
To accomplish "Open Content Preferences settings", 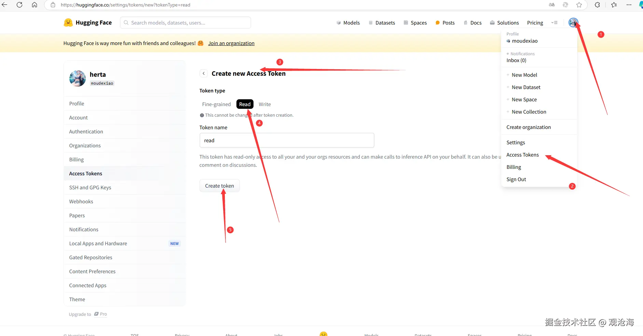I will tap(125, 272).
